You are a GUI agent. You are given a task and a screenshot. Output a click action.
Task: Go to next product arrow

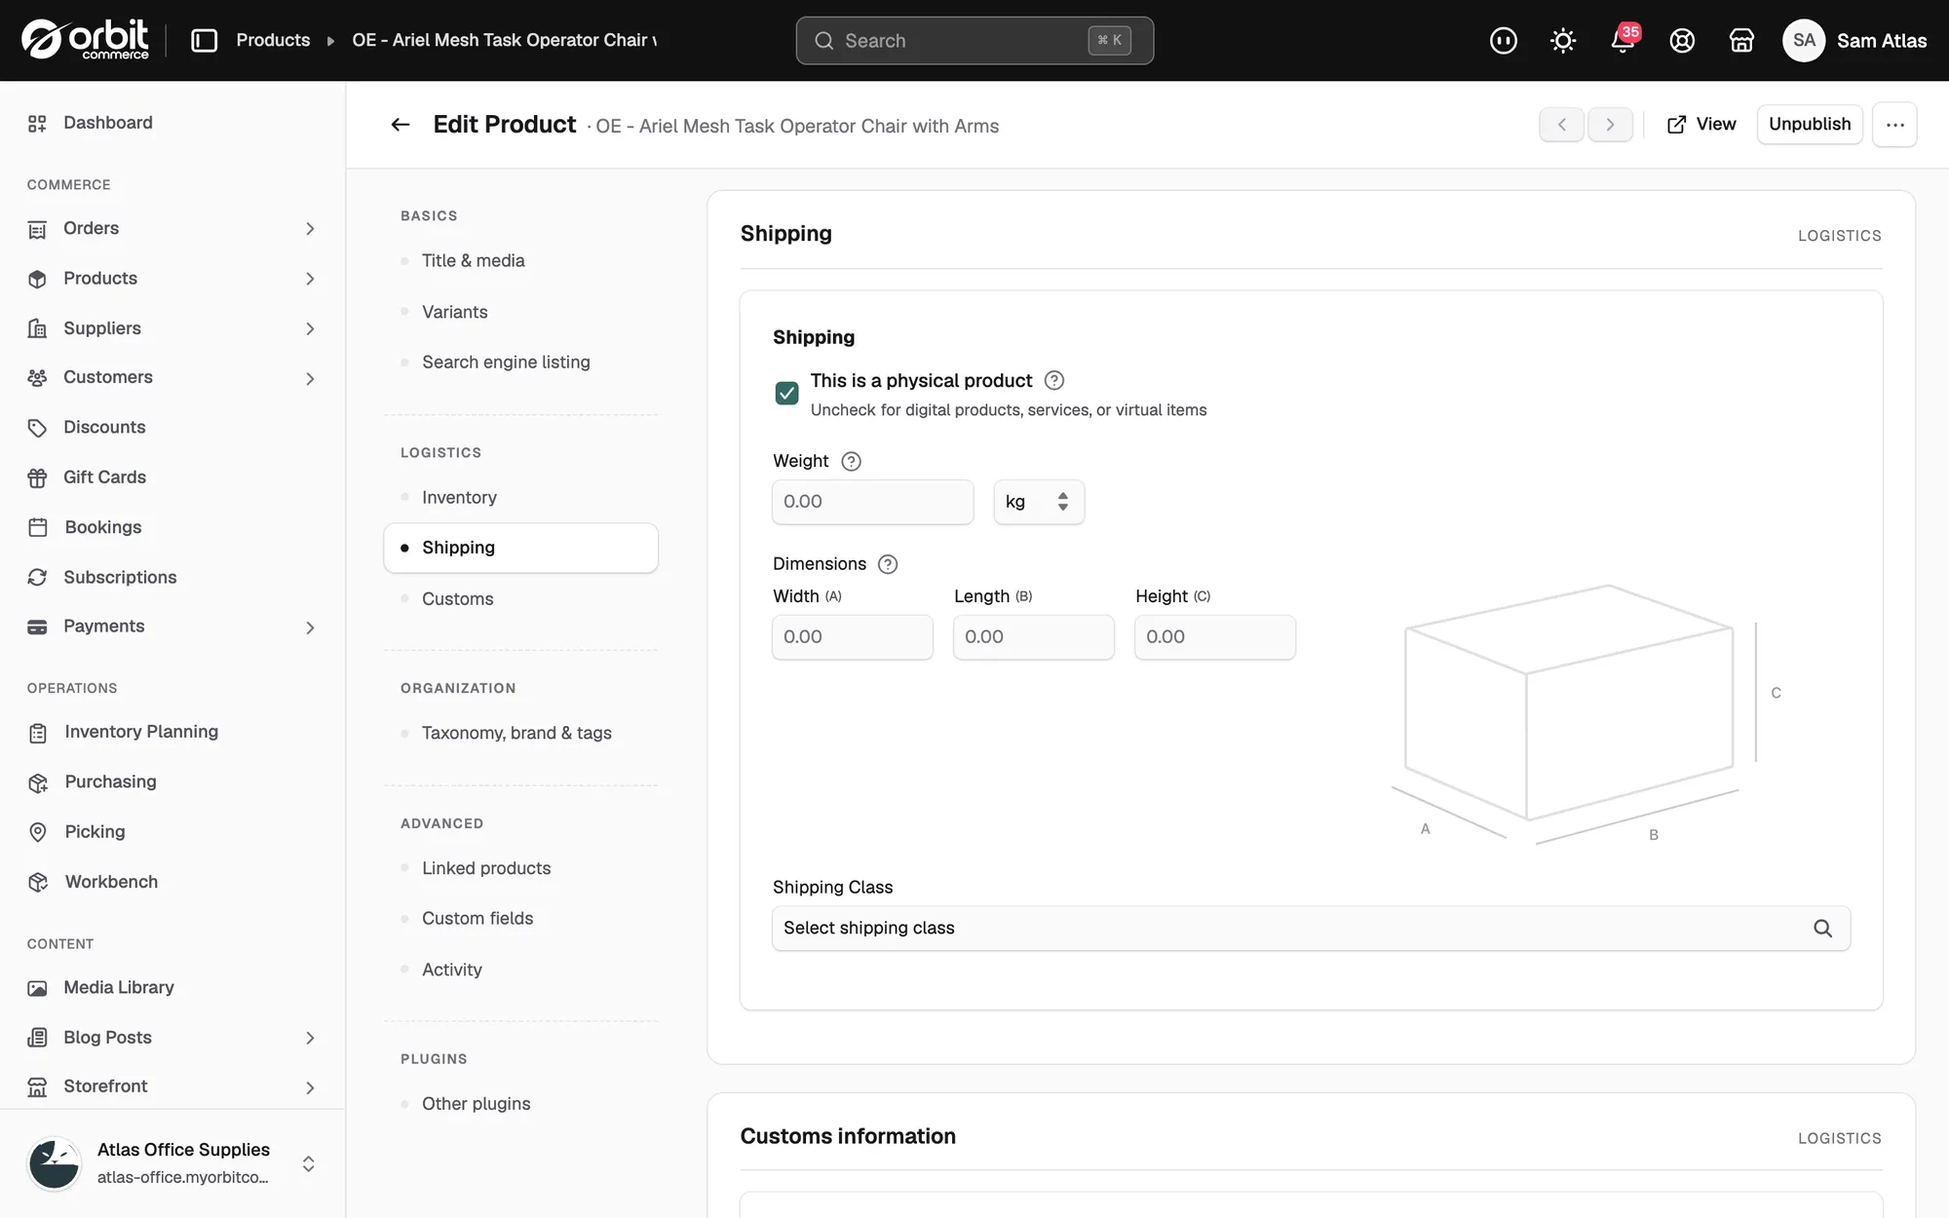coord(1610,125)
